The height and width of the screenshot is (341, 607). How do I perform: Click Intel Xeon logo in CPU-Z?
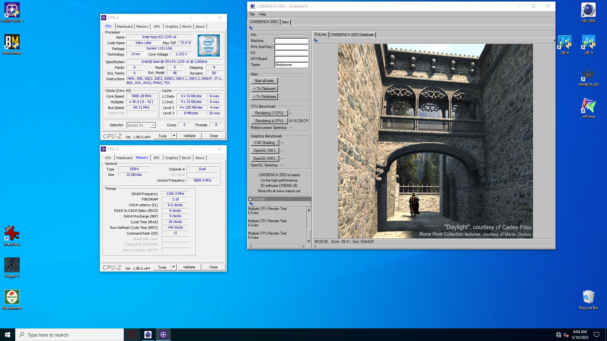(x=209, y=45)
